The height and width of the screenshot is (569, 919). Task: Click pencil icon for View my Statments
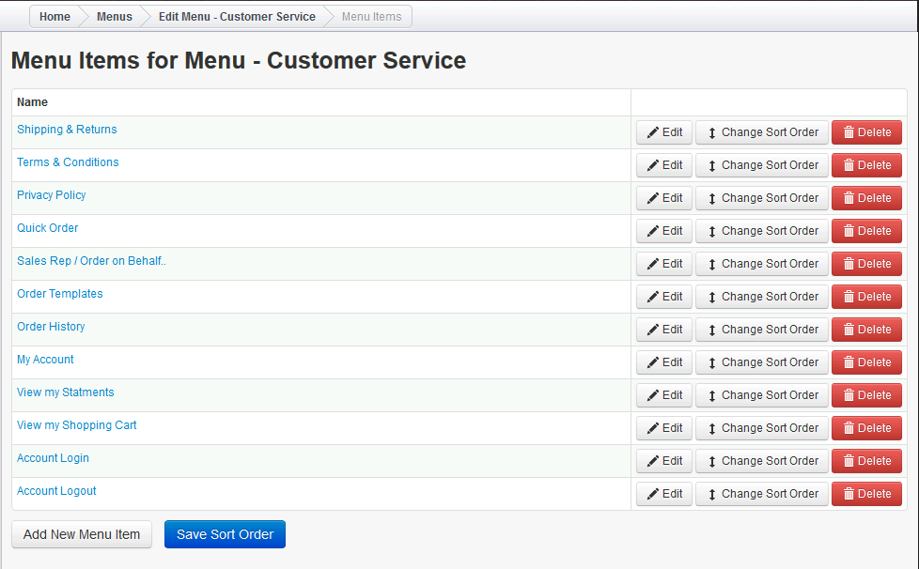coord(652,395)
